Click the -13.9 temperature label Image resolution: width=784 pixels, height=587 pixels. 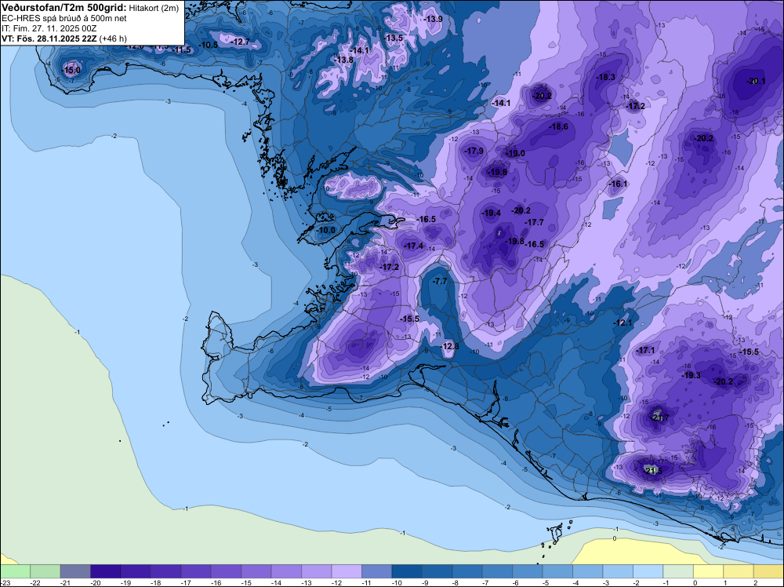pyautogui.click(x=433, y=19)
